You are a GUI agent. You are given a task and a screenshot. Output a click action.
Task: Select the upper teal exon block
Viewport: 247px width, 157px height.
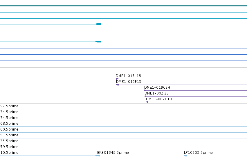point(98,24)
